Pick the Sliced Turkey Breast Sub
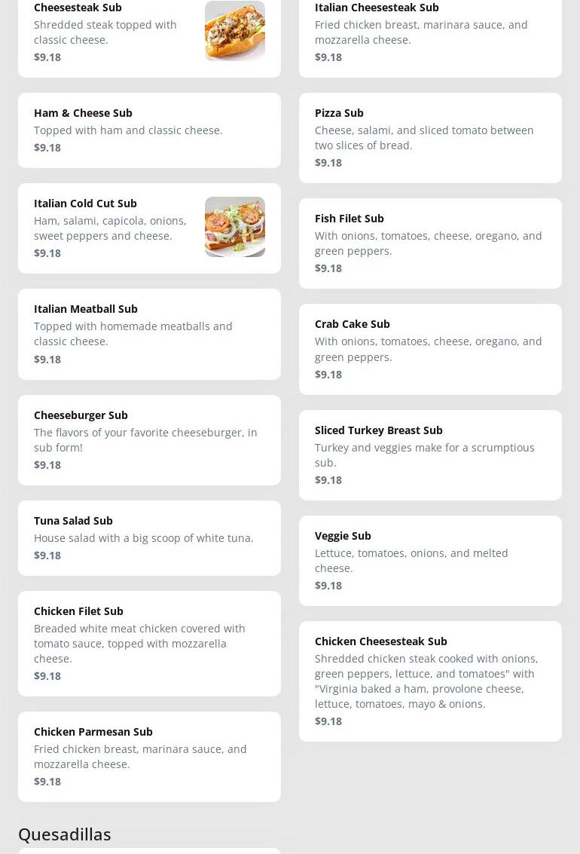 [x=430, y=455]
